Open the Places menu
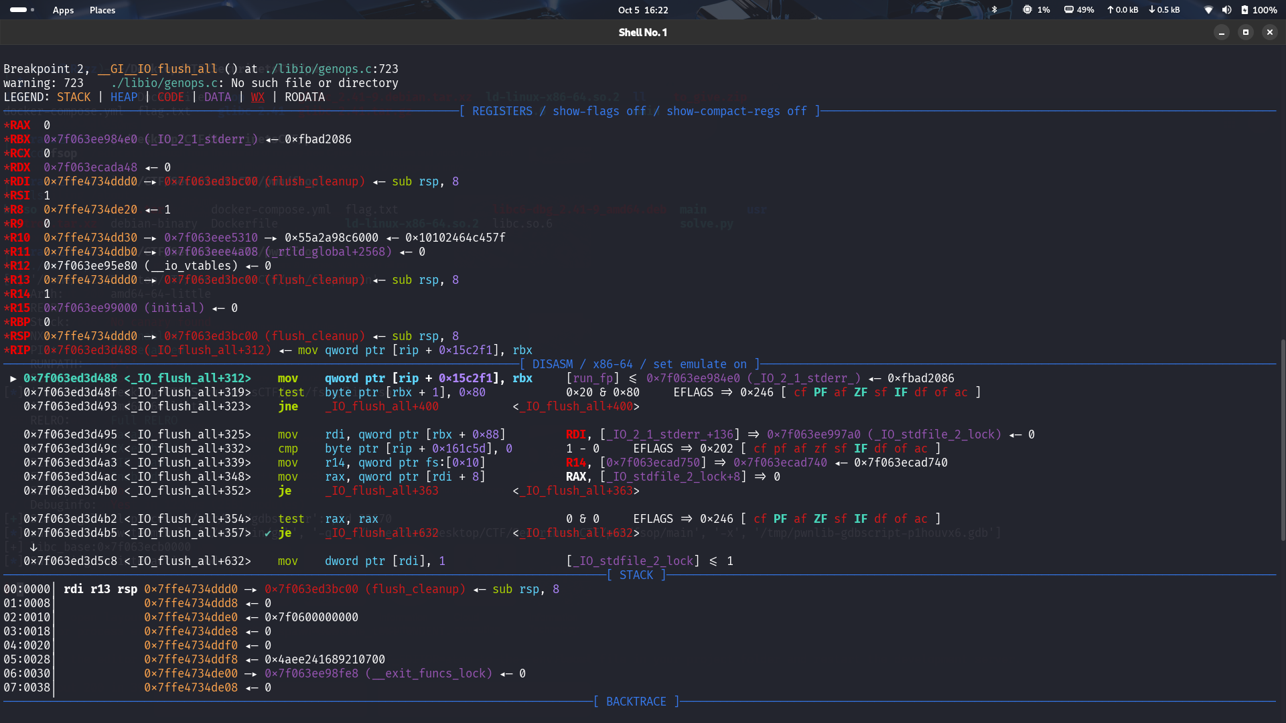 pyautogui.click(x=102, y=10)
